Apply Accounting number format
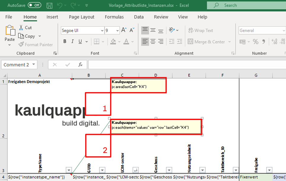The width and height of the screenshot is (286, 181). pyautogui.click(x=242, y=42)
